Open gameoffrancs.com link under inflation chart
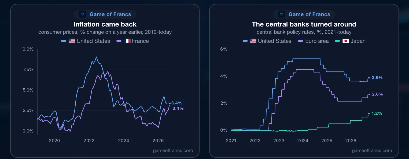This screenshot has height=159, width=409. pyautogui.click(x=173, y=150)
